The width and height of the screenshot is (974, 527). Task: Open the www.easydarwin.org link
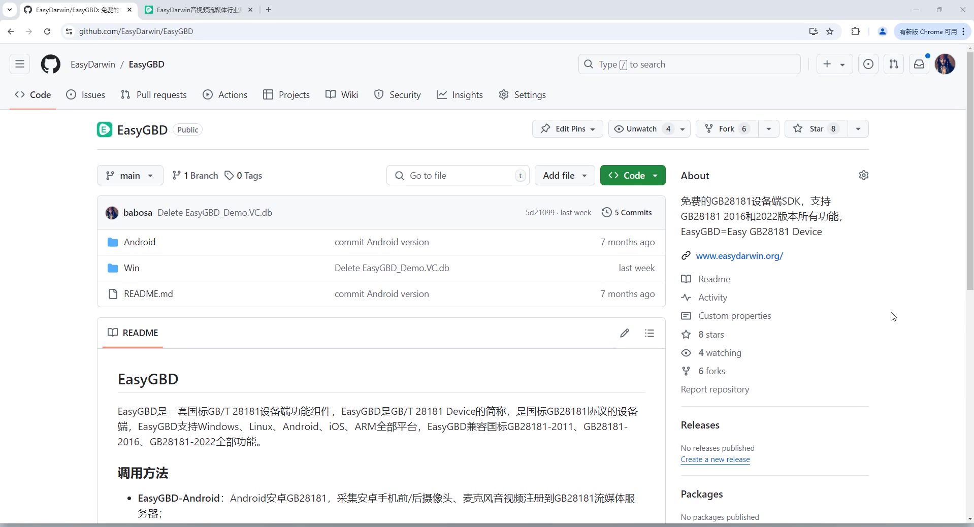click(x=739, y=256)
